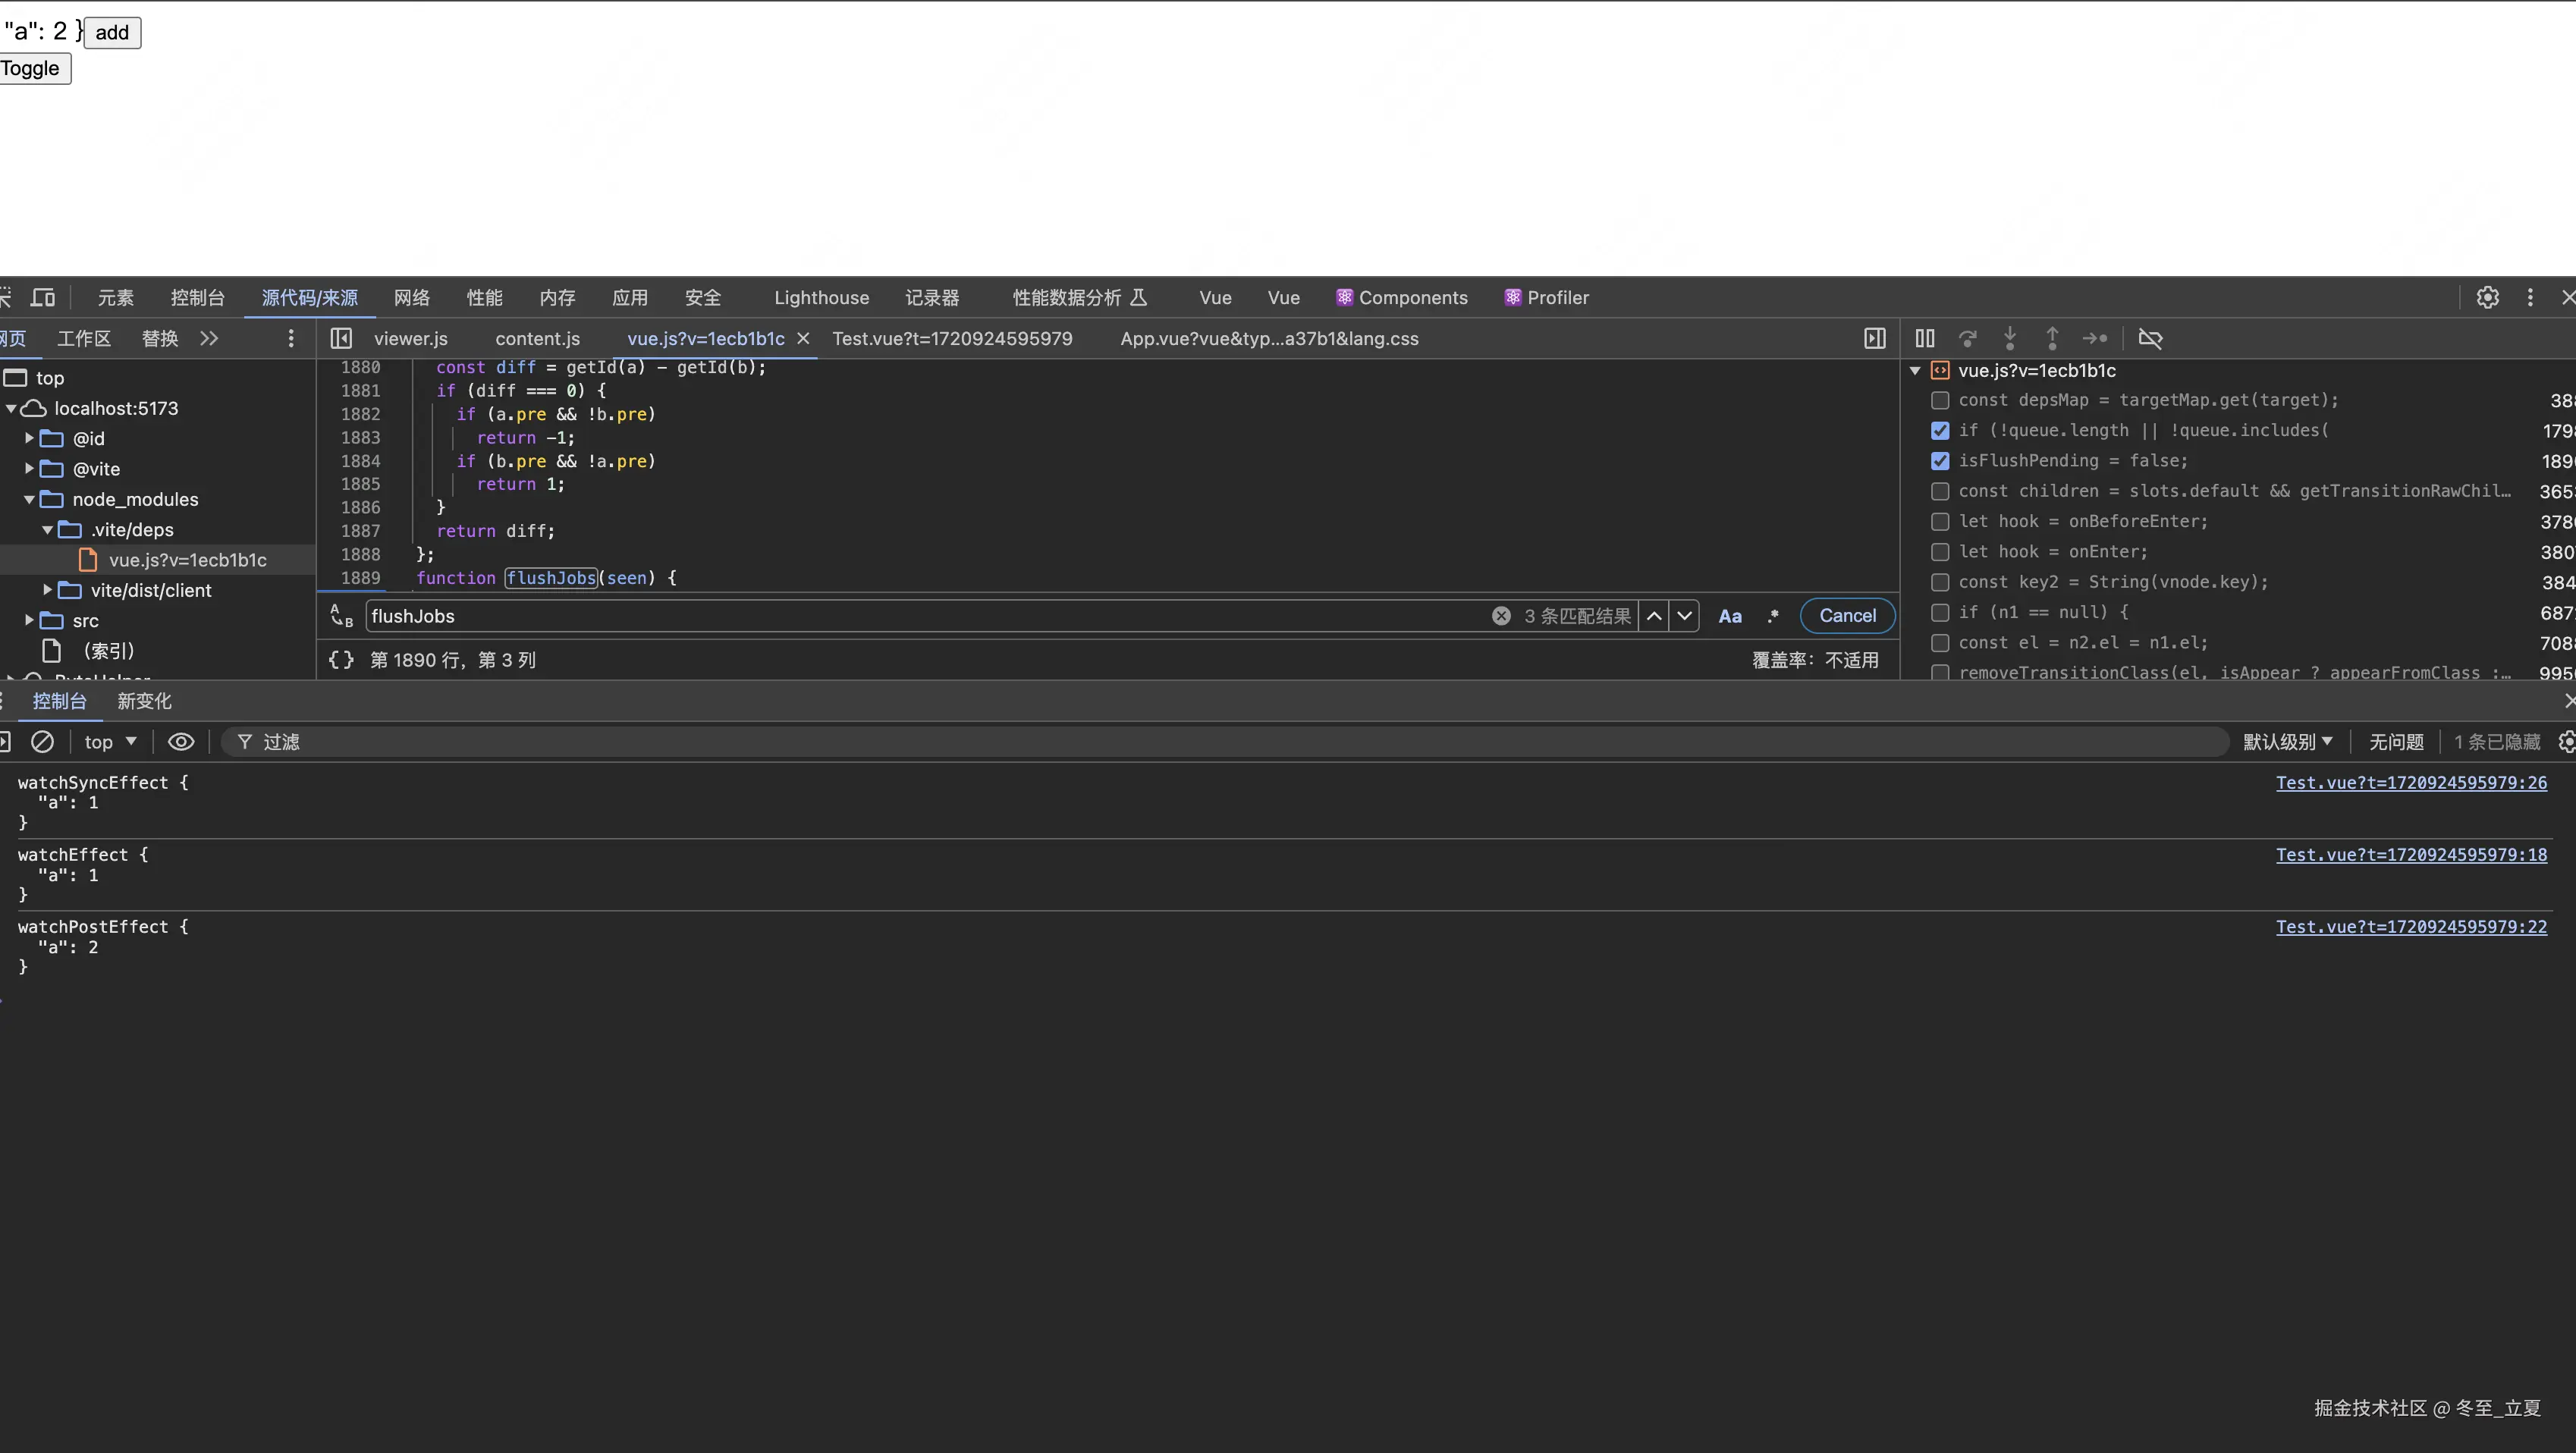Focus the console 过滤 filter field

pos(1224,741)
